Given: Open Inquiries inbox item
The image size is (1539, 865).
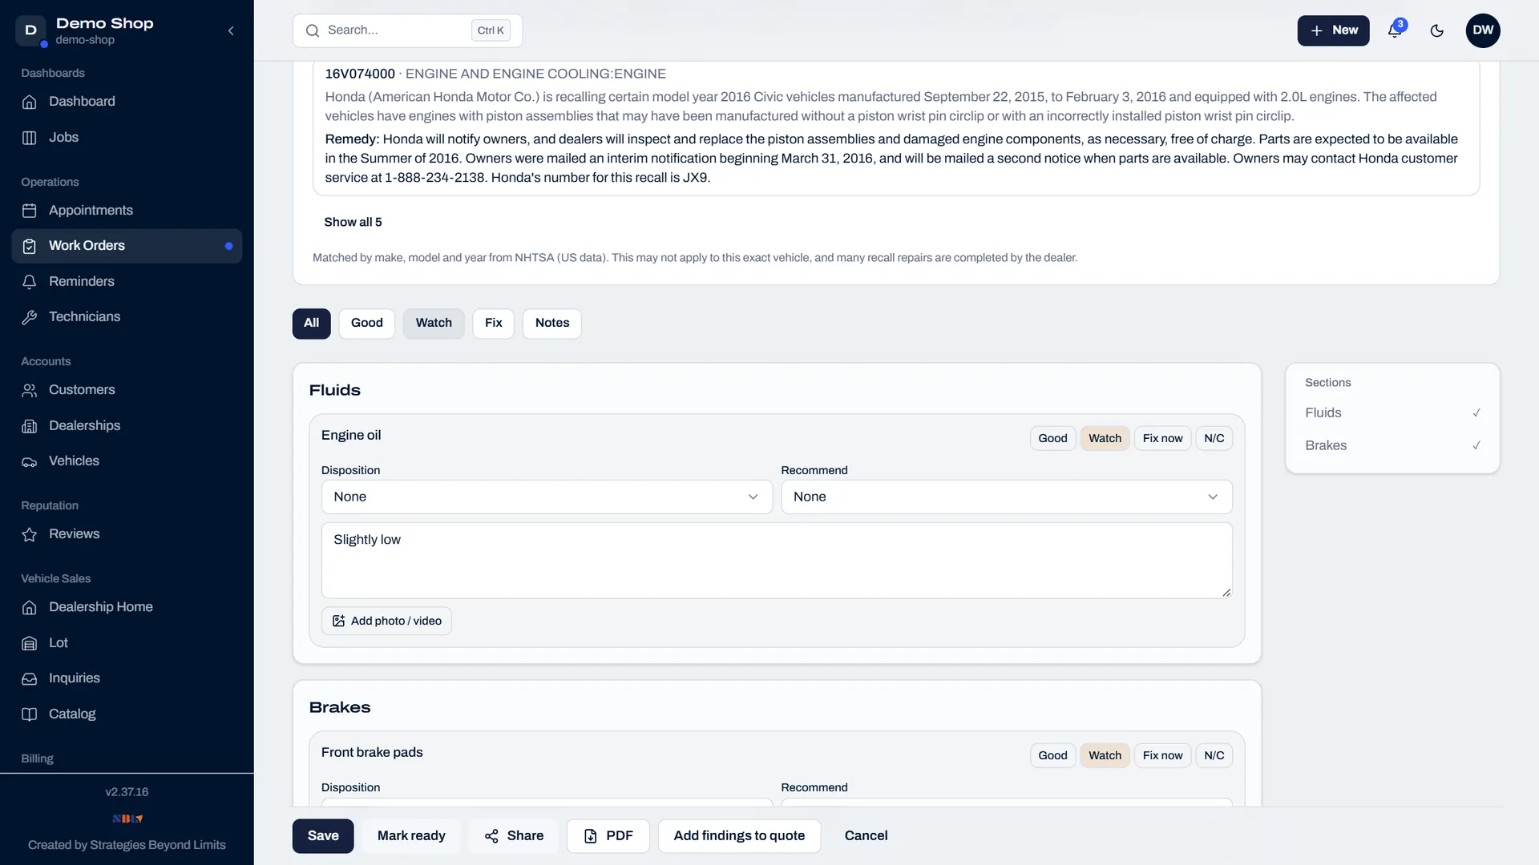Looking at the screenshot, I should coord(127,678).
